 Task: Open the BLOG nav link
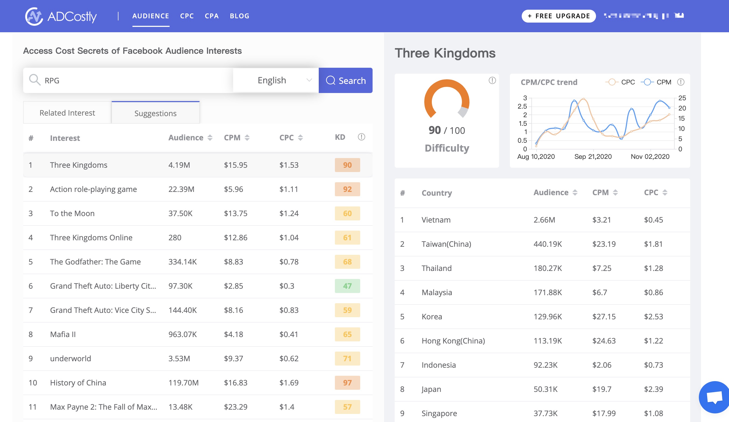(240, 16)
